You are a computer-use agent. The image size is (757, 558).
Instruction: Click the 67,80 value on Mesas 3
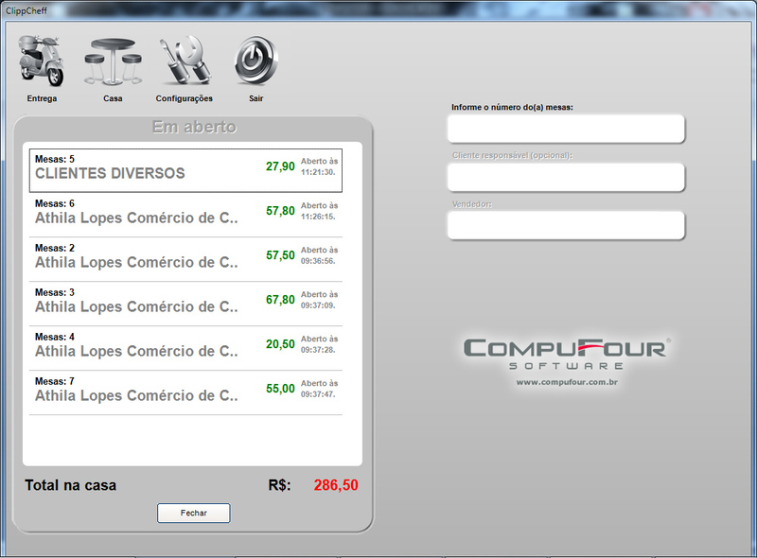click(280, 300)
